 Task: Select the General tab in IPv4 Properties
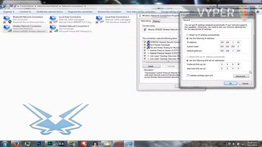[187, 20]
